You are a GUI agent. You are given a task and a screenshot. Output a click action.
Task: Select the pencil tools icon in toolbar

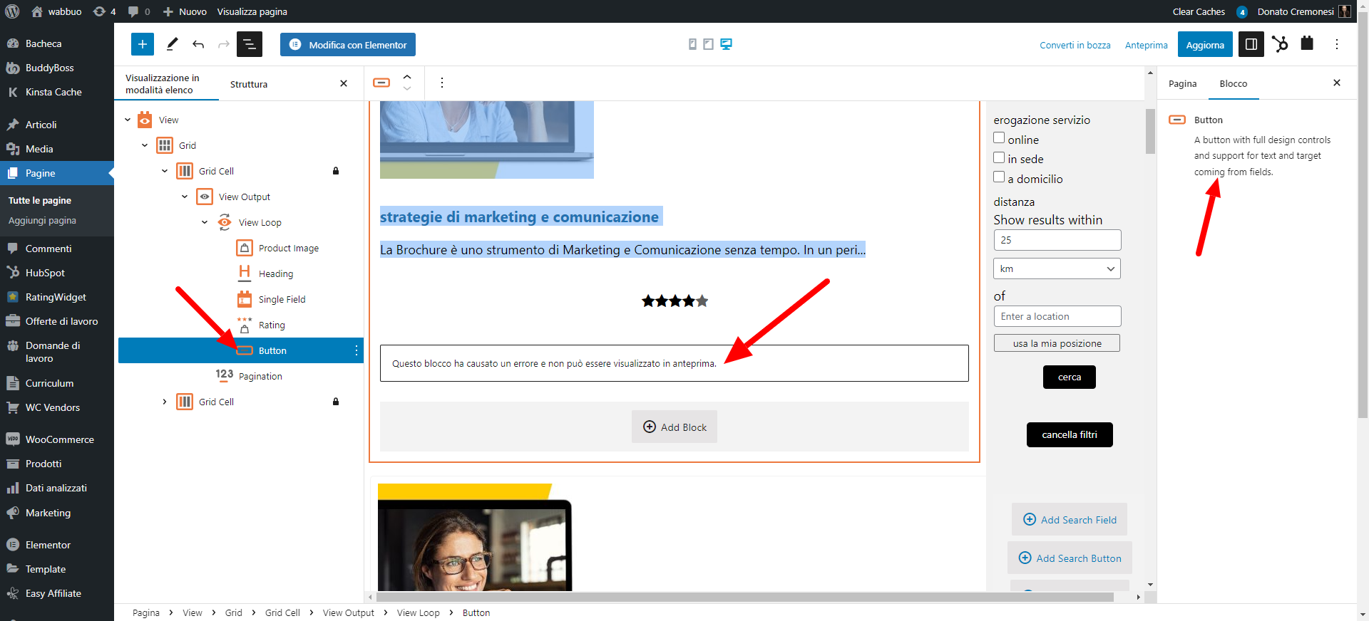(172, 44)
